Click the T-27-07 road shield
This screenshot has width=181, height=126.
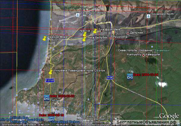49,80
